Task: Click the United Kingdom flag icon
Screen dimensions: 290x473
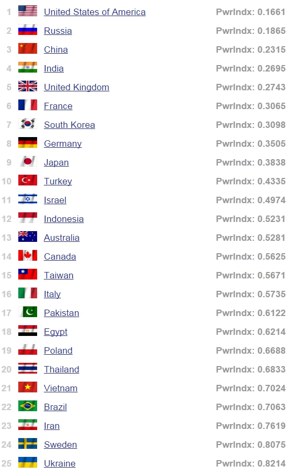Action: click(27, 87)
